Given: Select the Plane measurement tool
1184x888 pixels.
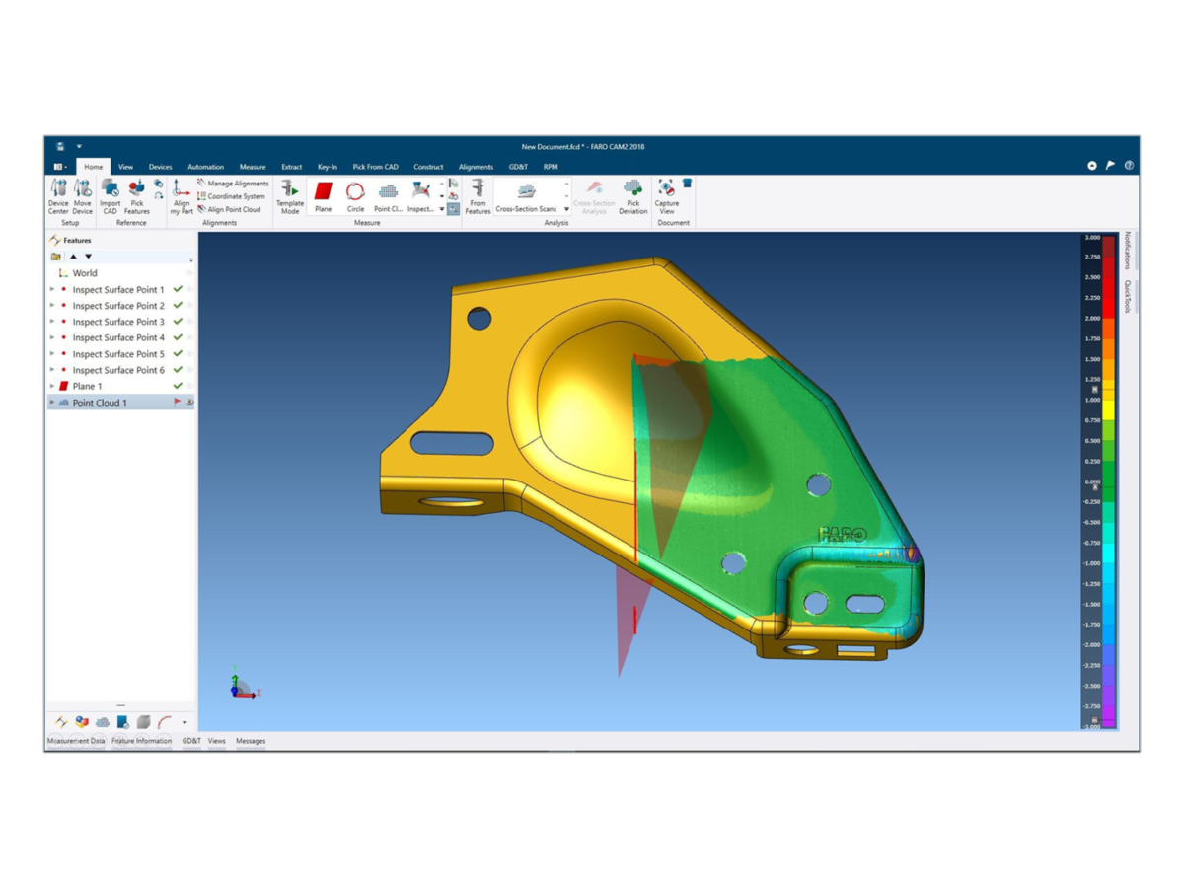Looking at the screenshot, I should (324, 197).
